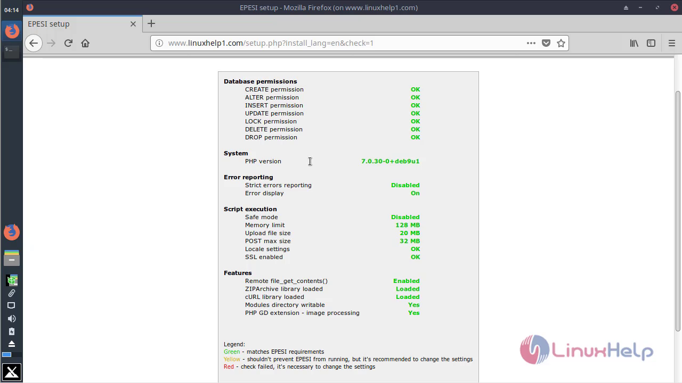Go back with the browser back arrow
682x383 pixels.
(x=34, y=43)
